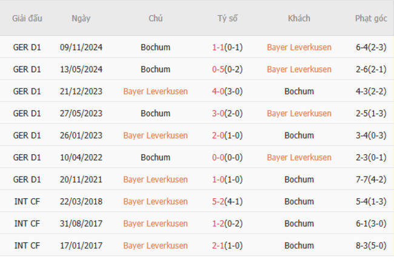
Task: Click the 8-3 corner kicks result
Action: click(x=364, y=245)
